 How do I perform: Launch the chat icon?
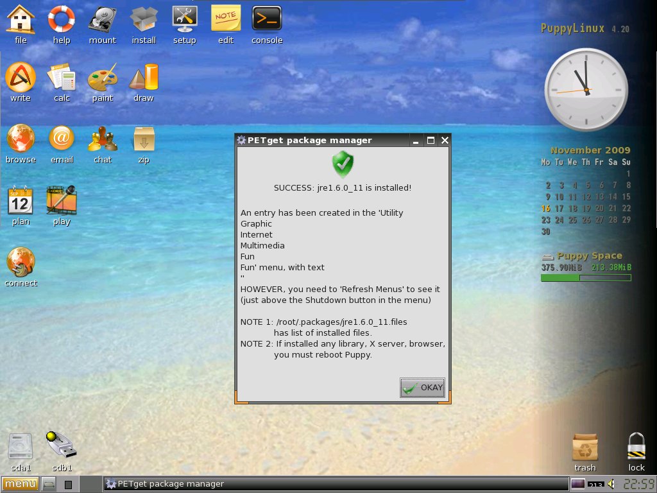coord(103,139)
